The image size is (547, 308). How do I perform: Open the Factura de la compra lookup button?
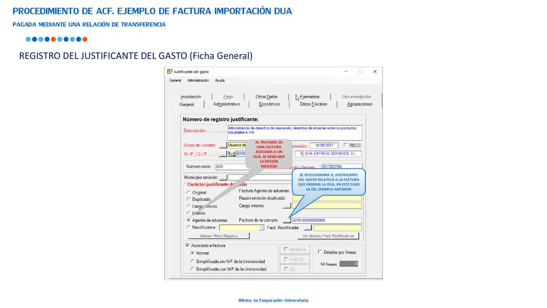tap(287, 220)
